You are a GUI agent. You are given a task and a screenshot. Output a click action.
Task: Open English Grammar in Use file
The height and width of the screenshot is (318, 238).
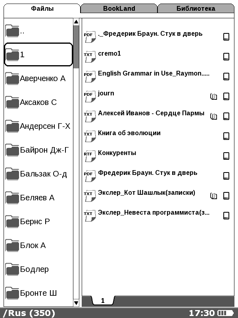point(154,74)
